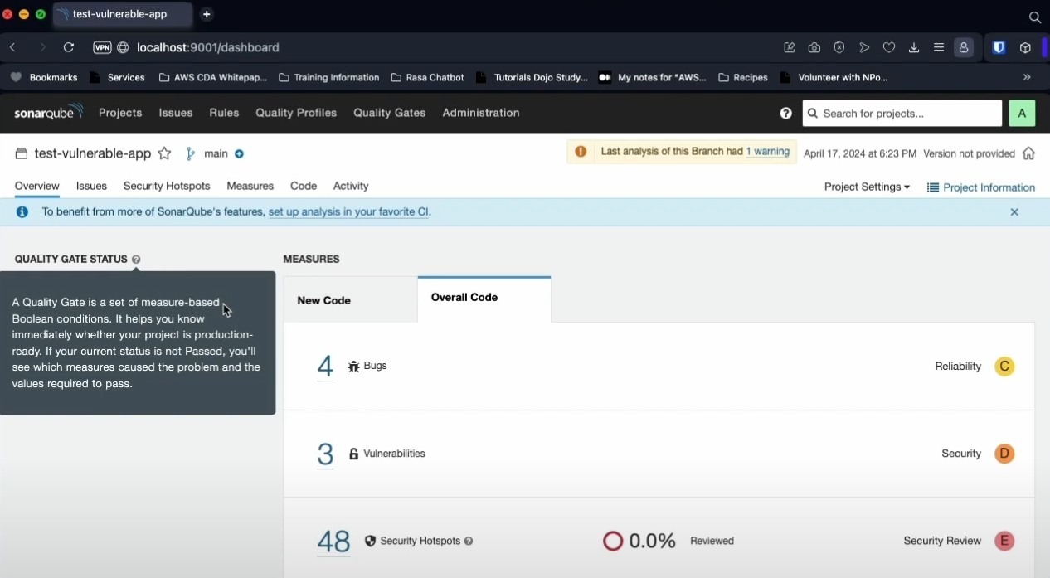
Task: Click the Vulnerabilities lock icon
Action: (353, 454)
